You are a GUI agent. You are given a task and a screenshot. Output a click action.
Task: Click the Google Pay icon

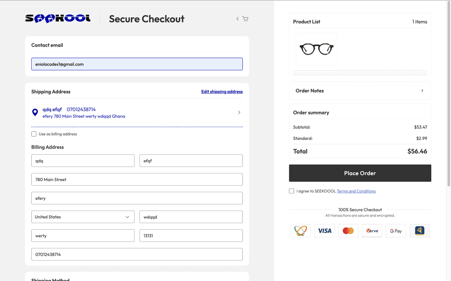396,231
